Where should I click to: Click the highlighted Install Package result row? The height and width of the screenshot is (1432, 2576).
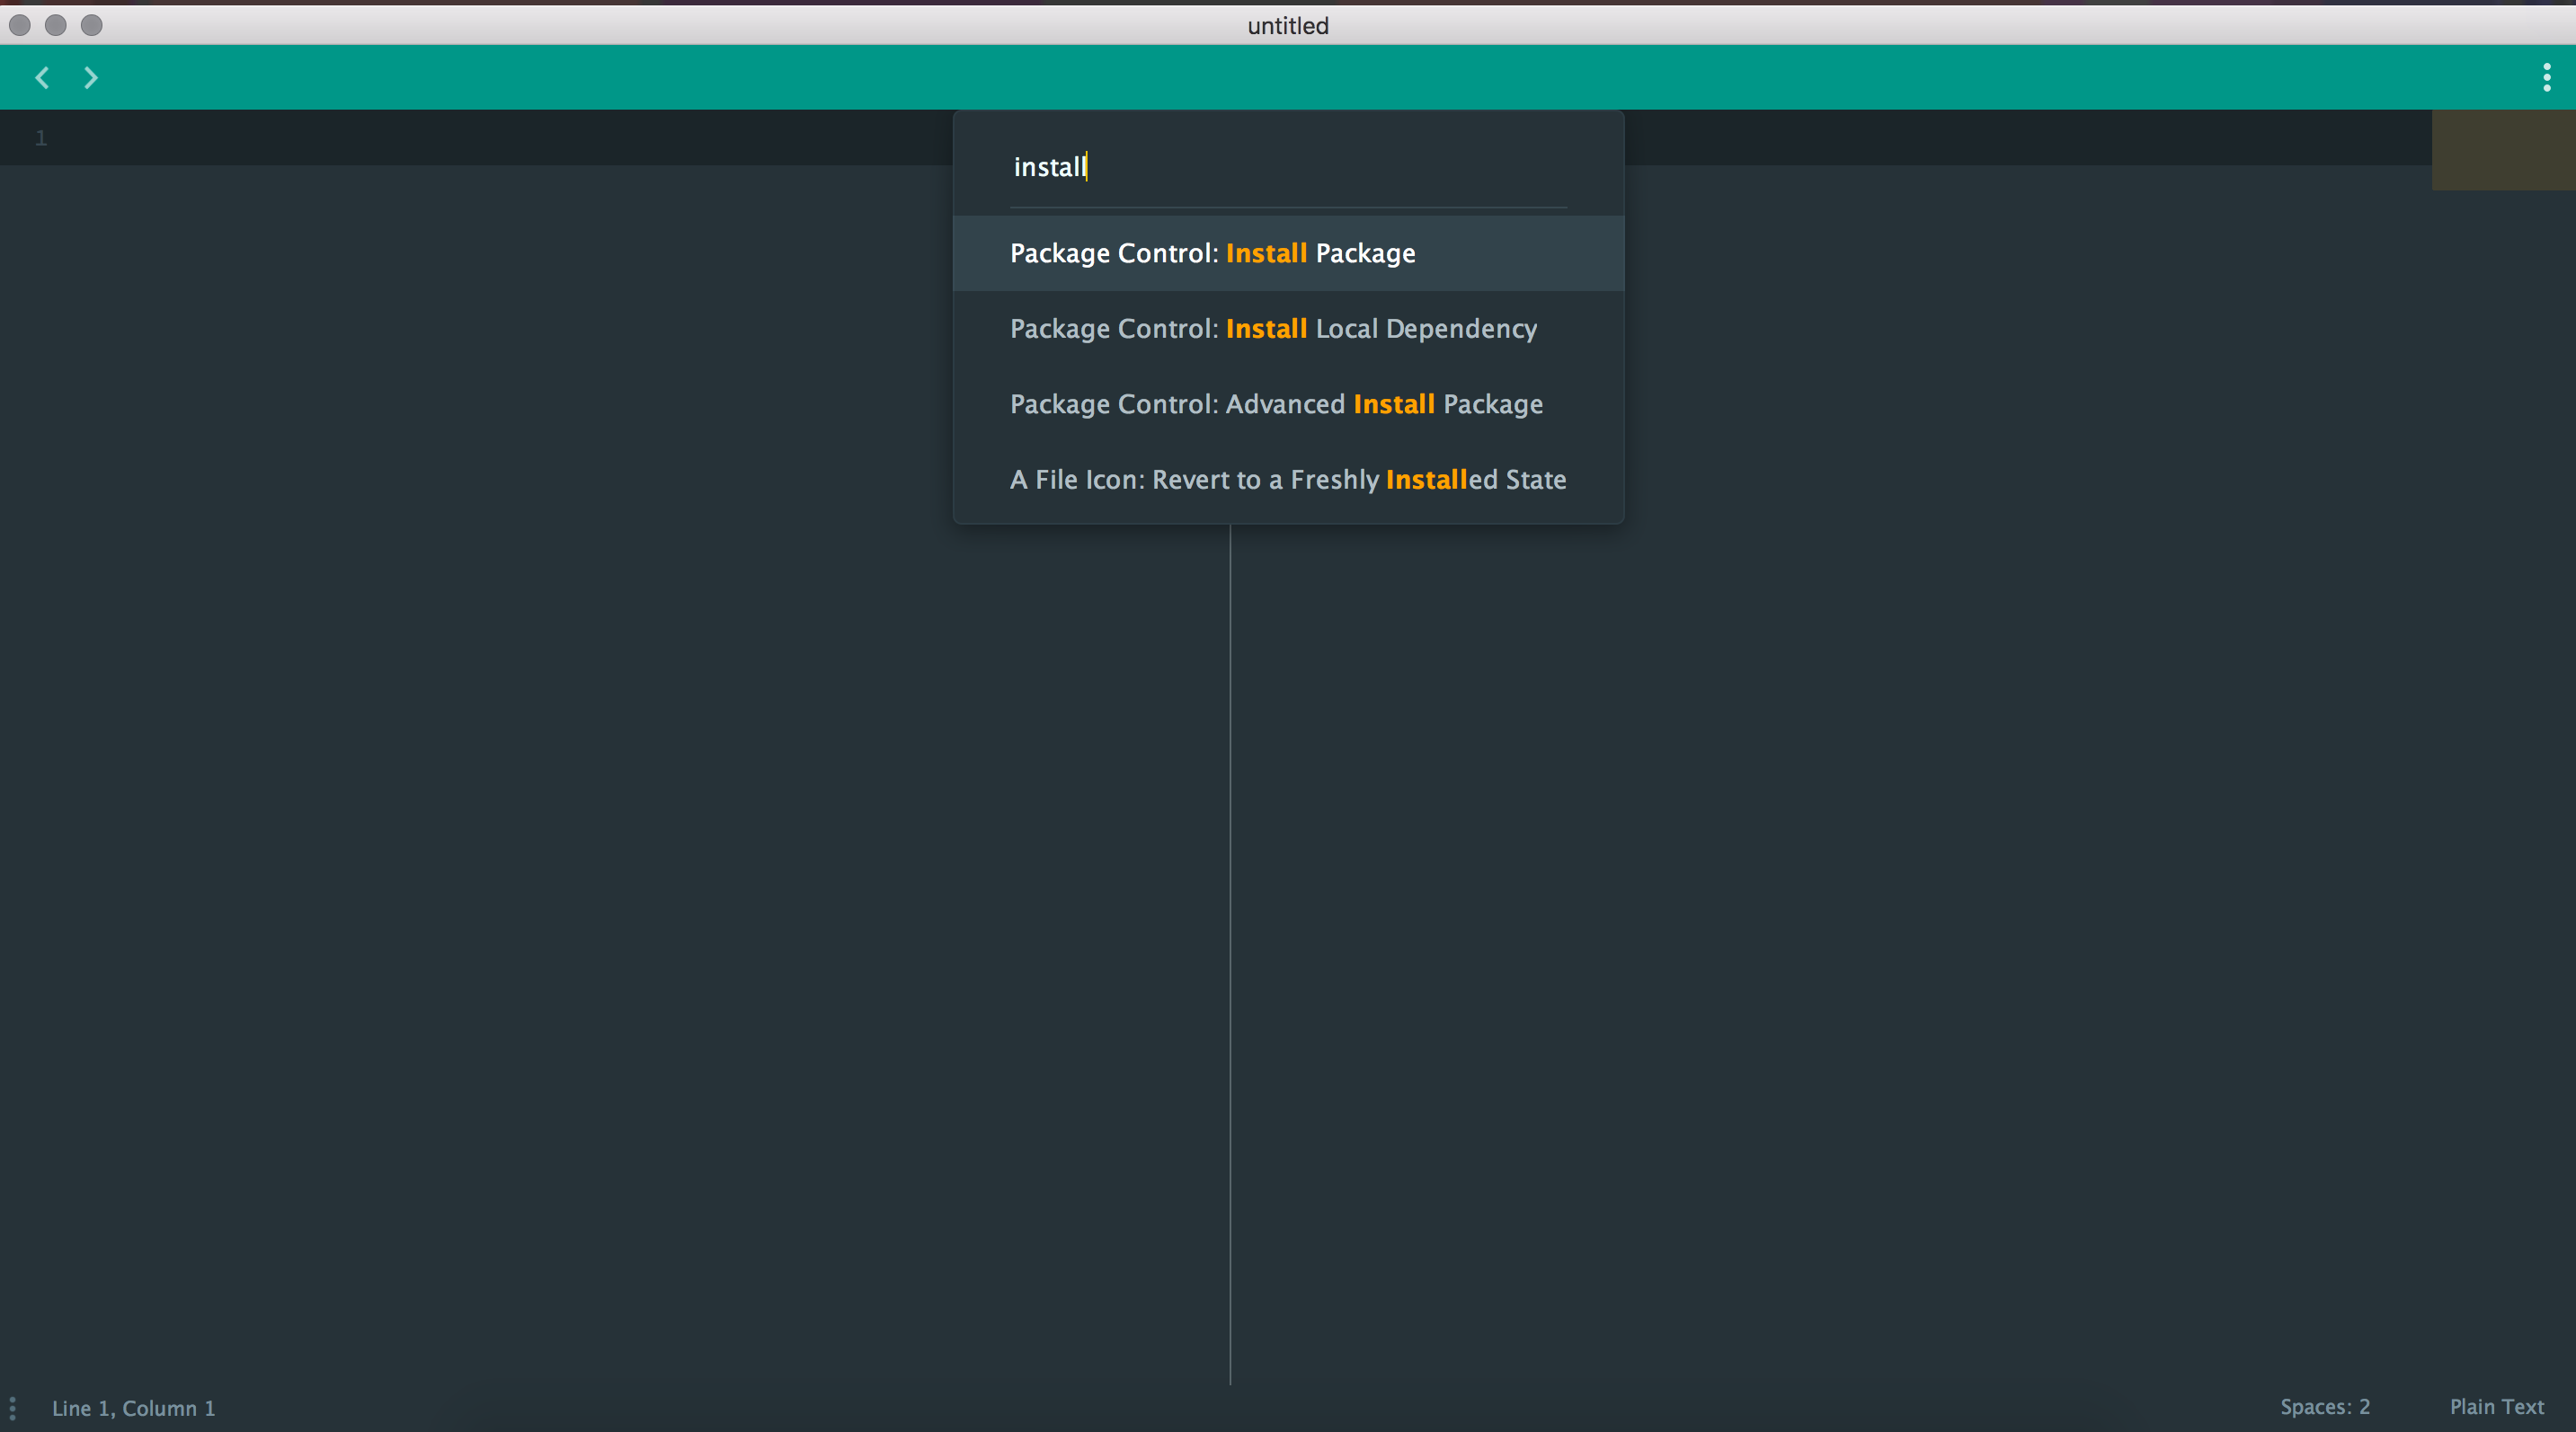pos(1288,252)
